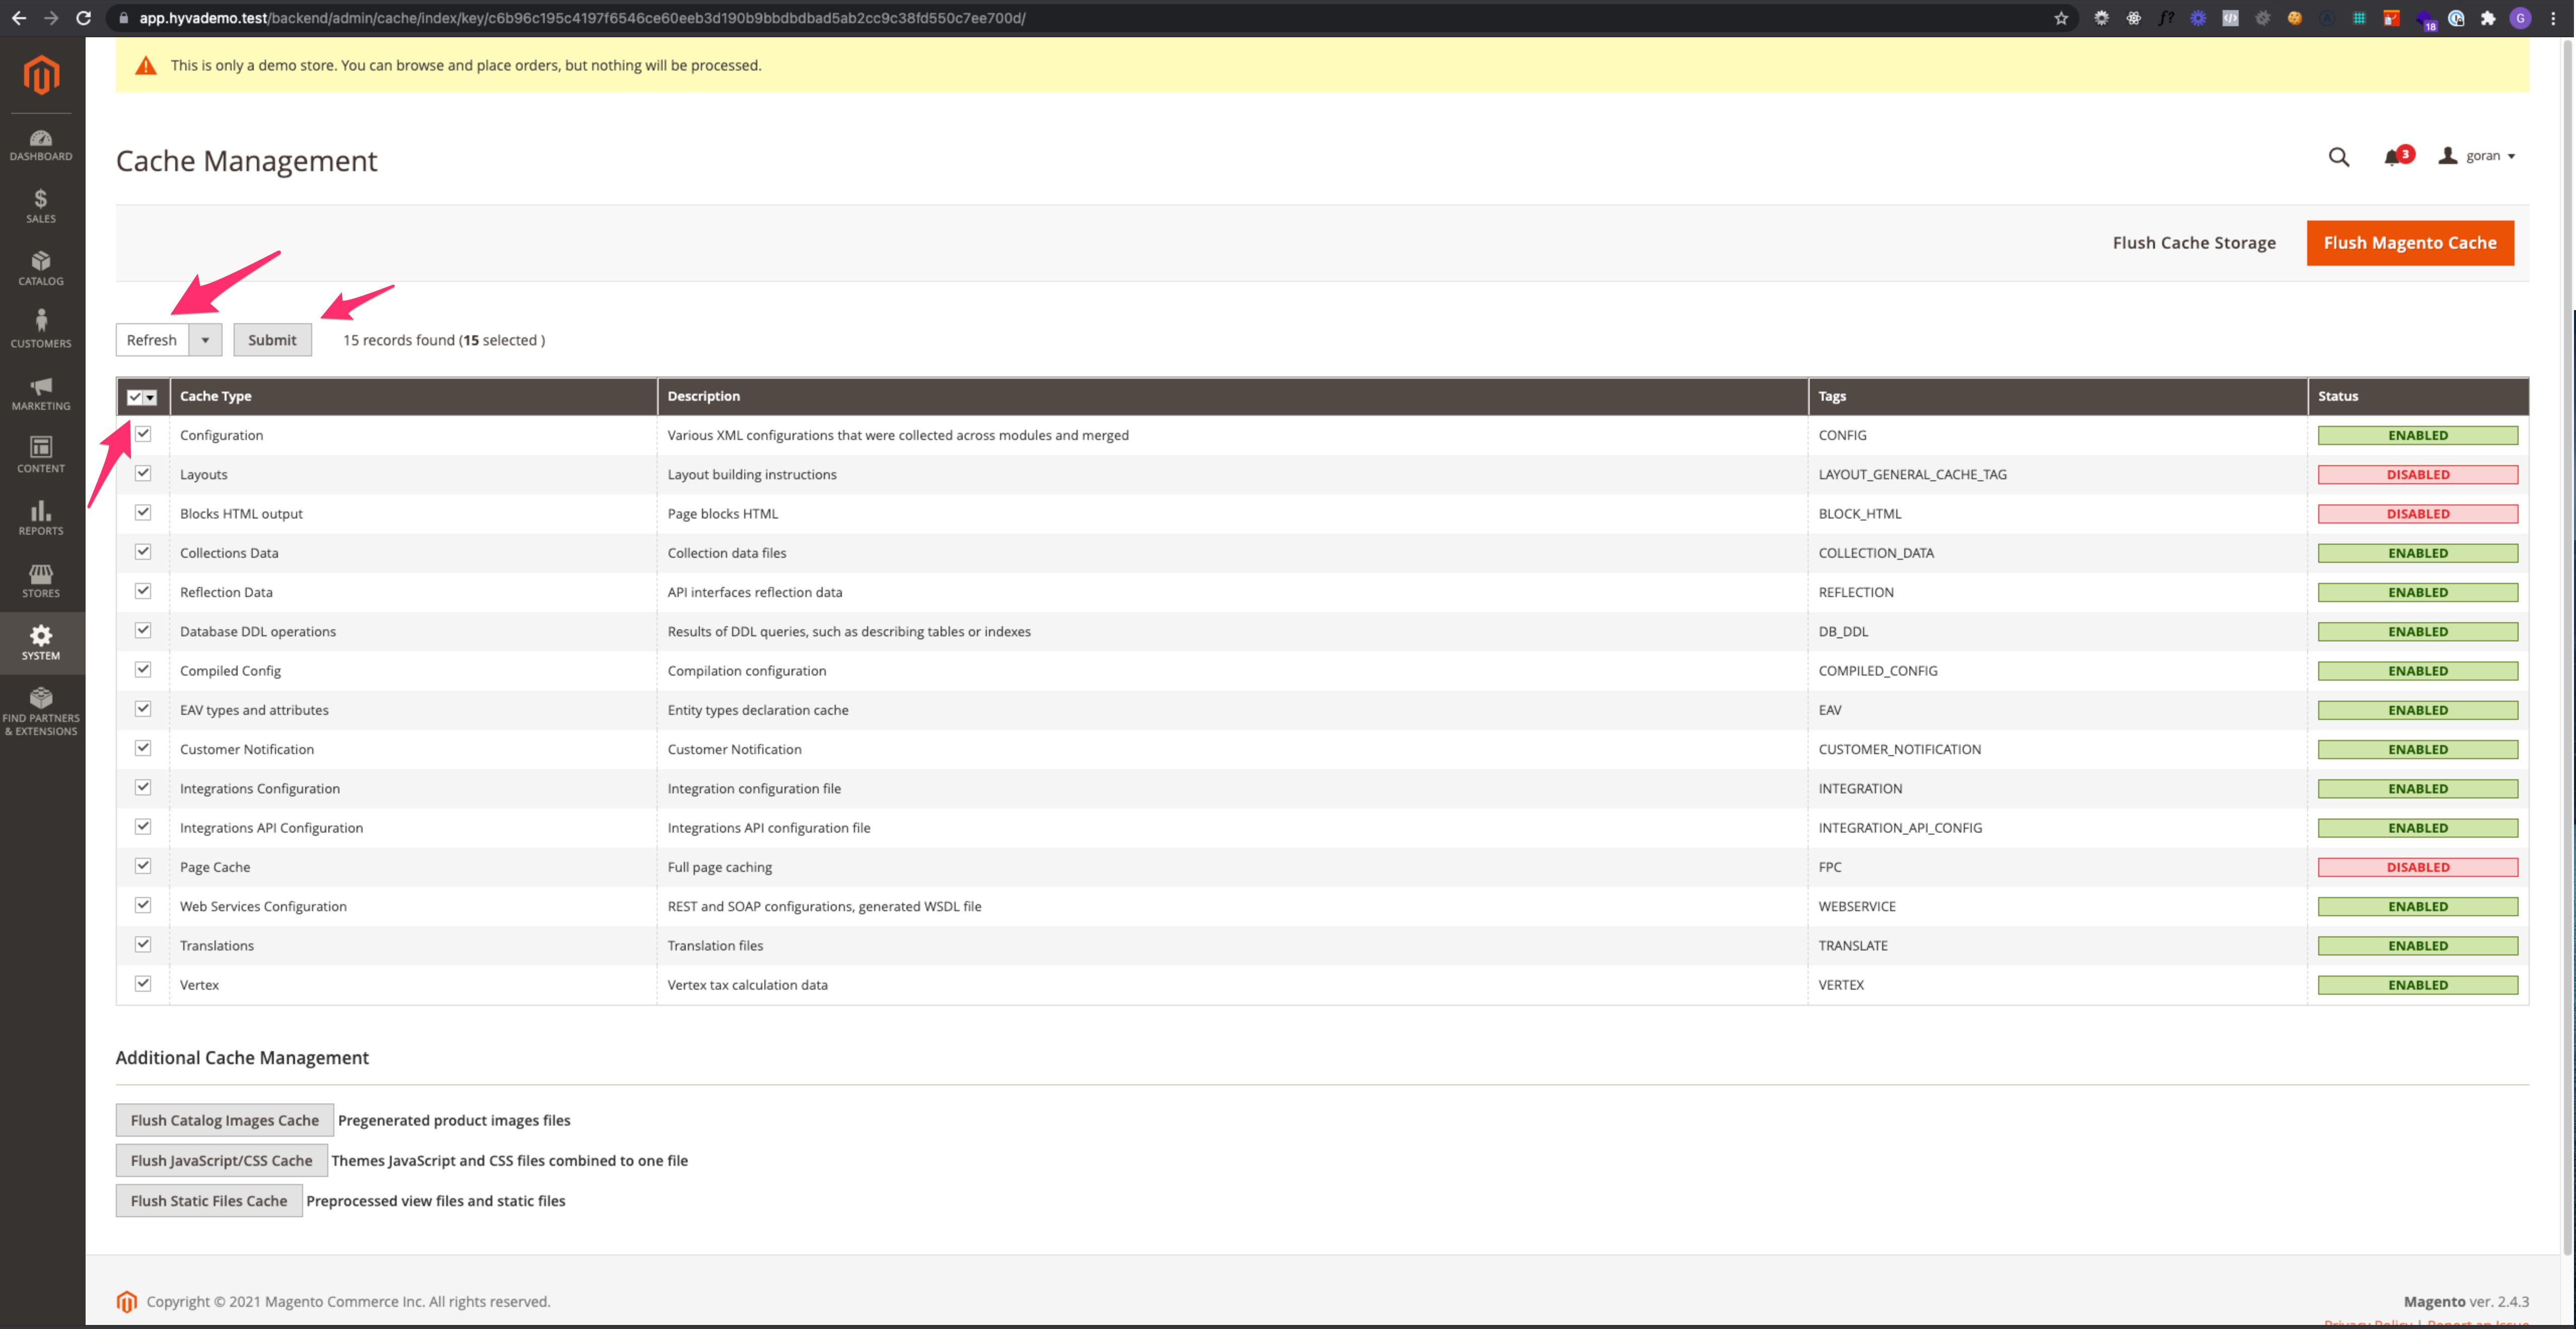Click the browser forward arrow

pos(51,18)
